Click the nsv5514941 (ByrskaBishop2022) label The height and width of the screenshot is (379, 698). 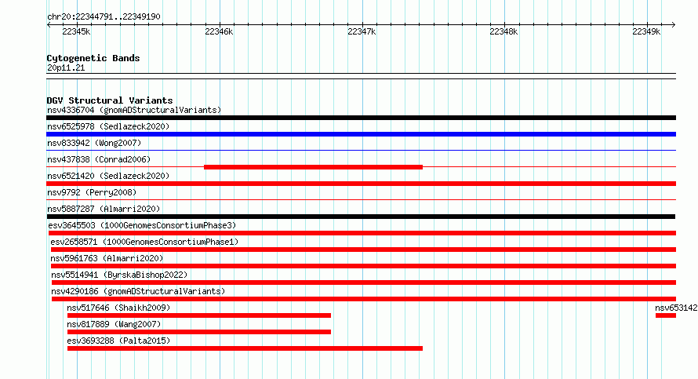119,275
